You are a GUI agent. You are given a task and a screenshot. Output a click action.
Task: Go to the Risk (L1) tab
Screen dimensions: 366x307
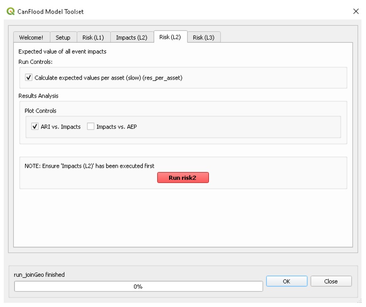pos(93,38)
